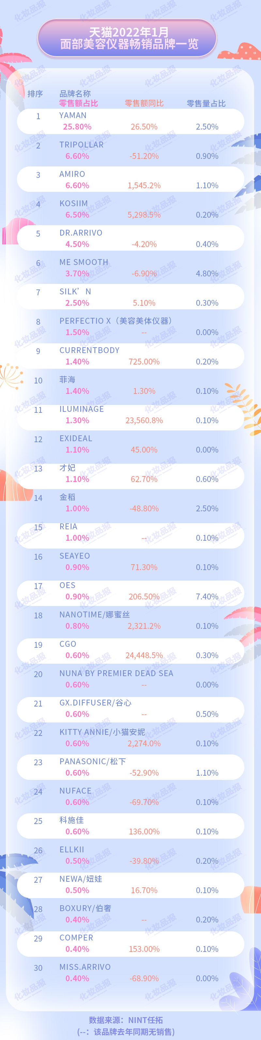The width and height of the screenshot is (261, 1040).
Task: Open the NANOTIME/娜蜜丝 entry
Action: click(94, 614)
